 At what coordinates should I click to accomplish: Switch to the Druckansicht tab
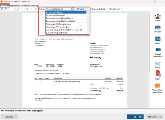point(5,6)
